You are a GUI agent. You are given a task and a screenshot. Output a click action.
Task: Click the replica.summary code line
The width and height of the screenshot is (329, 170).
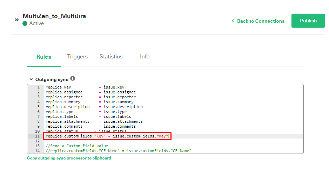coord(89,102)
